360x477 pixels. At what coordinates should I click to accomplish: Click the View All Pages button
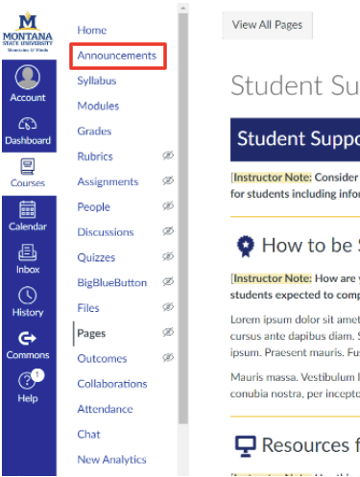pos(267,25)
